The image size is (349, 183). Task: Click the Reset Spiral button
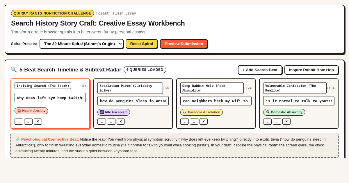[x=142, y=44]
